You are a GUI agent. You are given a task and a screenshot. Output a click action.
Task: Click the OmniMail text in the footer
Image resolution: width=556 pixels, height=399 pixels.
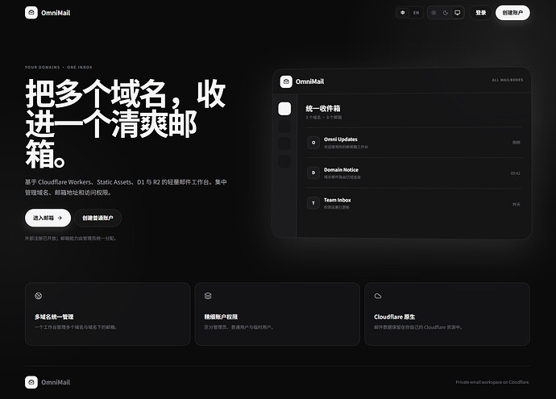[56, 382]
